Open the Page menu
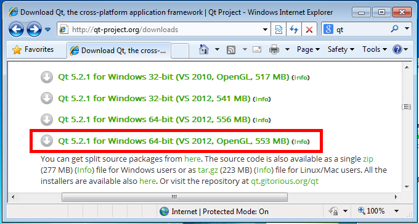The width and height of the screenshot is (419, 224). pyautogui.click(x=308, y=49)
